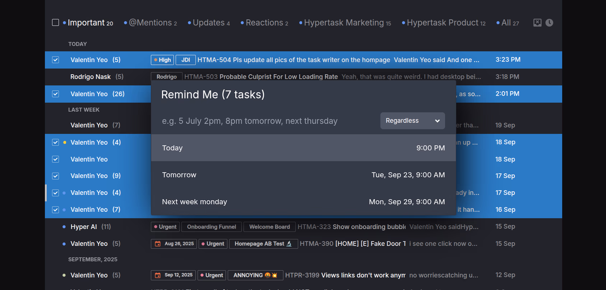Open HTMA-323 Show onboarding bubble task
This screenshot has height=290, width=606.
[x=352, y=227]
